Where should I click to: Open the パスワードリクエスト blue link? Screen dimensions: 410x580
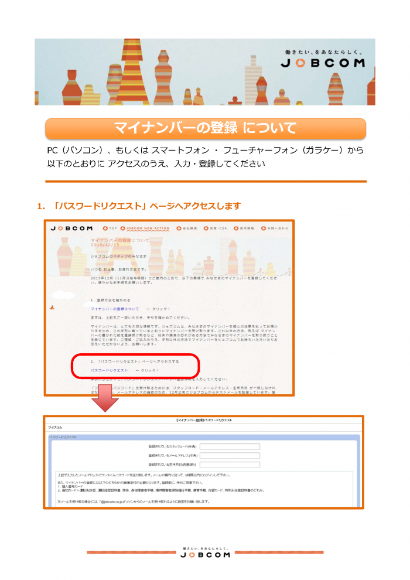pos(109,370)
